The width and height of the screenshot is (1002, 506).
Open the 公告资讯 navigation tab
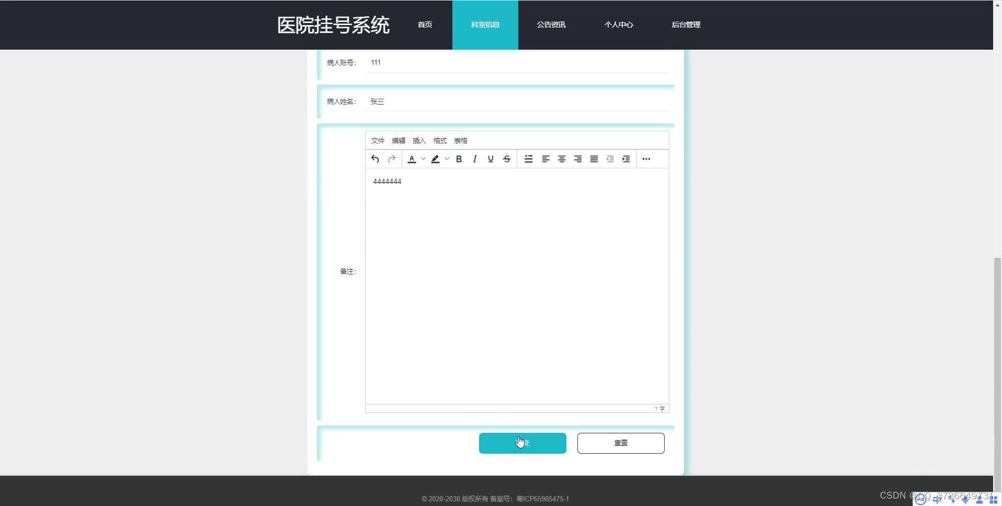(x=551, y=25)
